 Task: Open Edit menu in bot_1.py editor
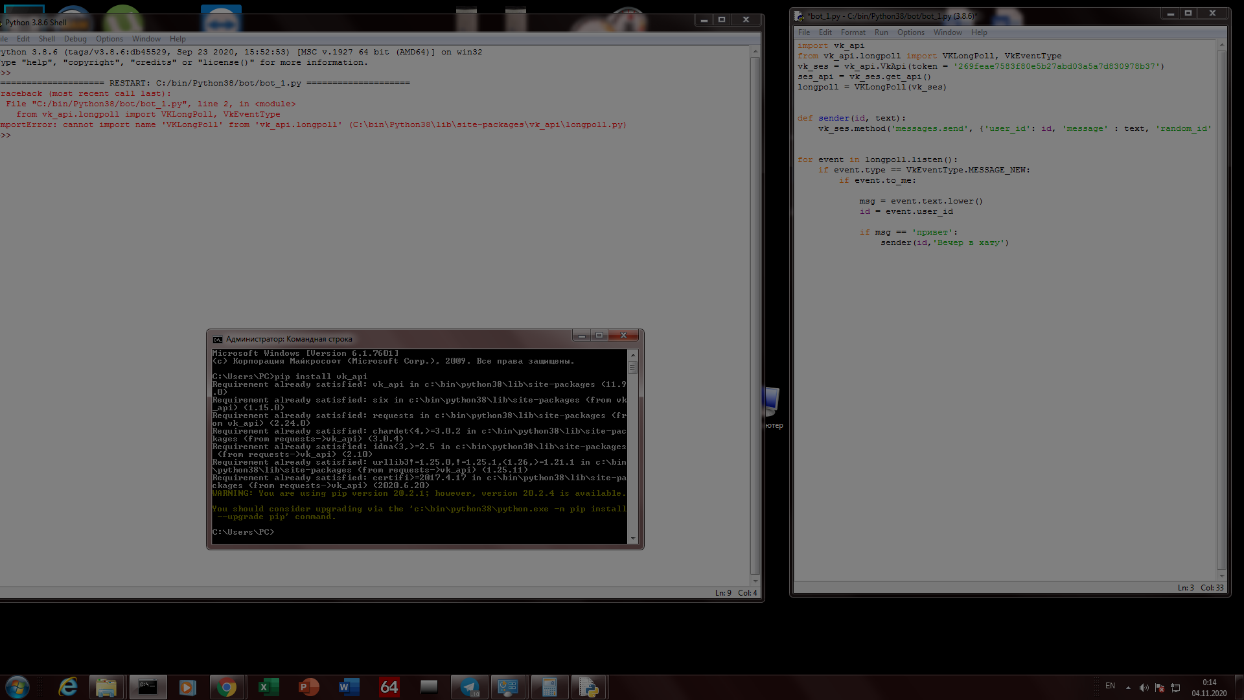click(x=825, y=32)
